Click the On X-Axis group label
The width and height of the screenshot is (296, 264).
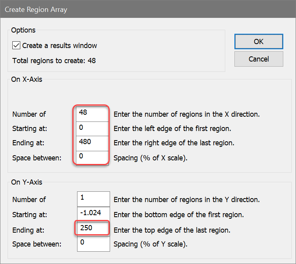point(27,79)
